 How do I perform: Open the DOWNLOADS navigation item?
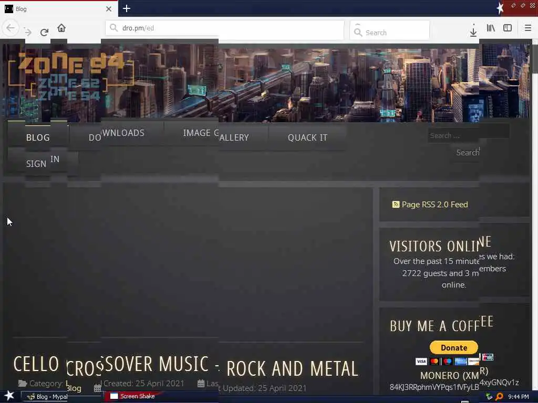pos(117,135)
